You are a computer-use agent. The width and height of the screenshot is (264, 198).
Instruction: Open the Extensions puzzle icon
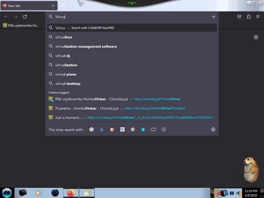point(249,16)
